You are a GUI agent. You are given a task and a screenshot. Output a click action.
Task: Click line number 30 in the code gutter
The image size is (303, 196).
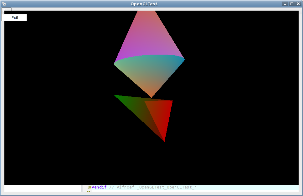pyautogui.click(x=89, y=187)
